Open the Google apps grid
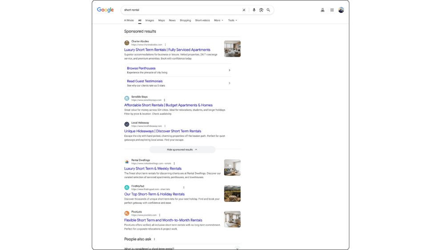Viewport: 445px width, 250px height. (332, 10)
